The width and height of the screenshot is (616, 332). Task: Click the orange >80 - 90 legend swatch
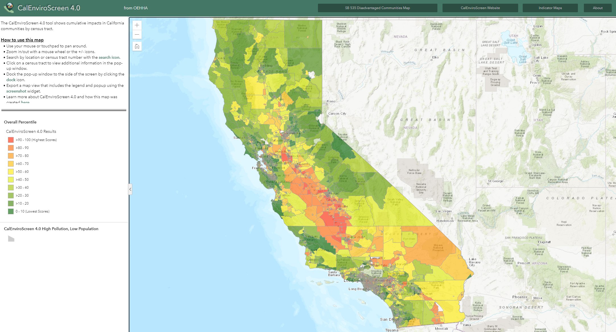pos(11,148)
